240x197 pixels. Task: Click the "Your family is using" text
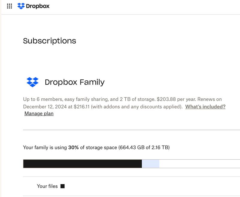pyautogui.click(x=45, y=148)
